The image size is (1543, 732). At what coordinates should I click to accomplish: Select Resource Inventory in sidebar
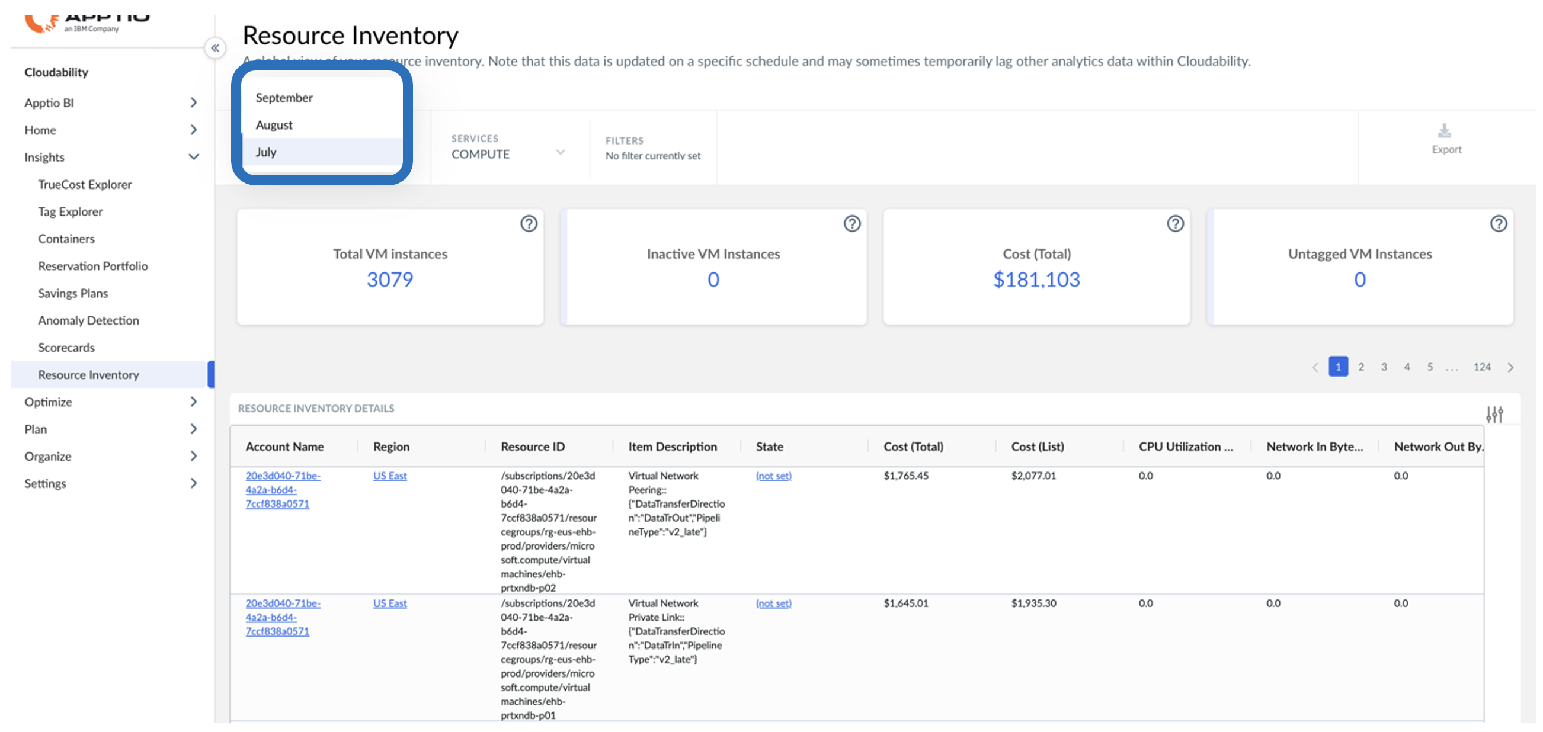click(x=109, y=375)
